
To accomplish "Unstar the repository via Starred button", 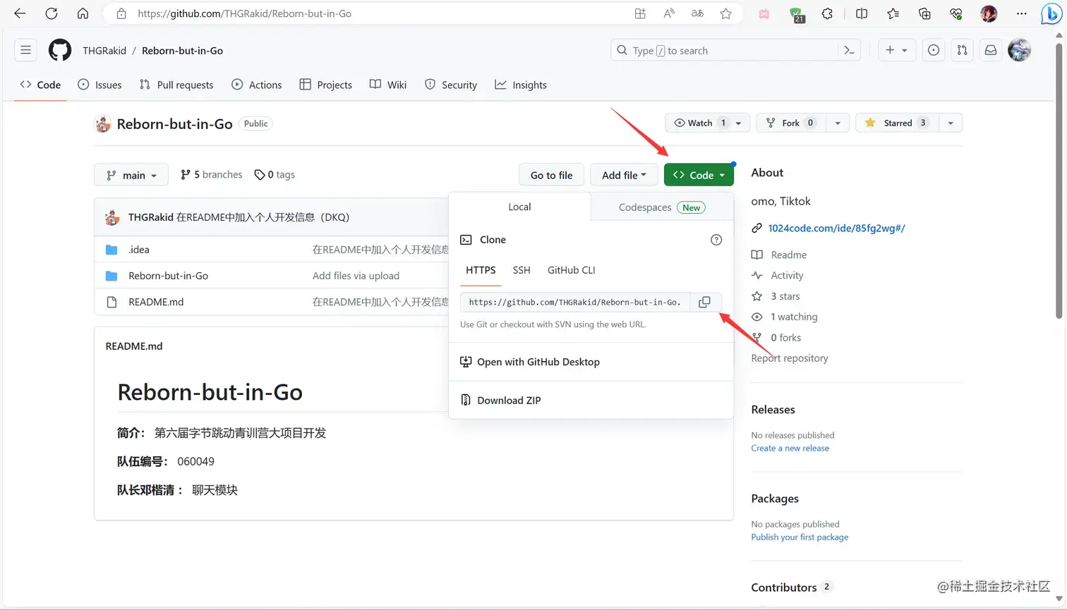I will tap(896, 123).
